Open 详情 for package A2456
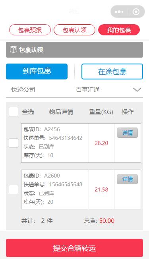This screenshot has width=149, height=259. click(128, 133)
